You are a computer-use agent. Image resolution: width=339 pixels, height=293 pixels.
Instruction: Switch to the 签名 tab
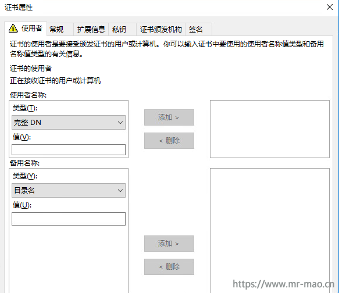coord(198,29)
